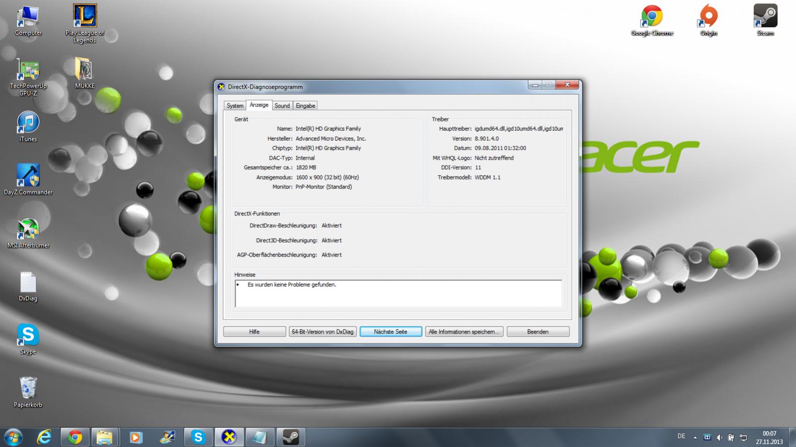
Task: Click the Treibermodell value WDDM 1.1
Action: point(487,178)
